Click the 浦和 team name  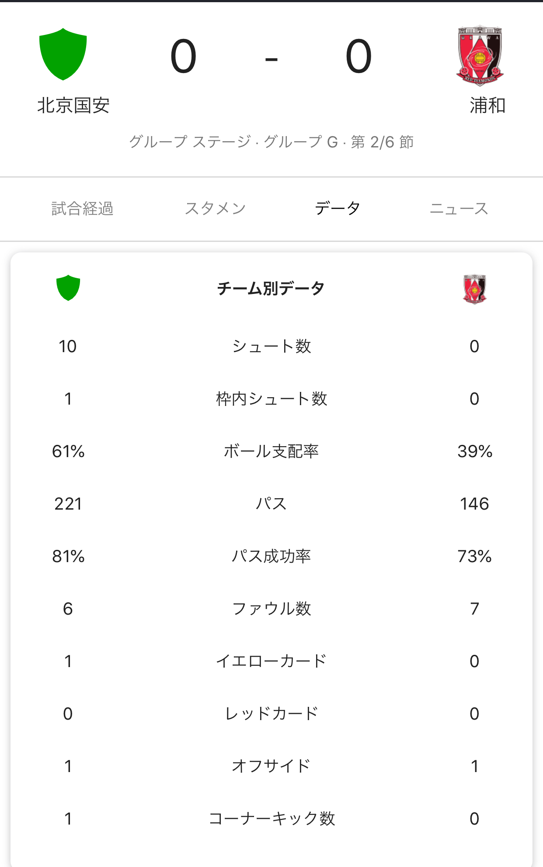click(487, 105)
